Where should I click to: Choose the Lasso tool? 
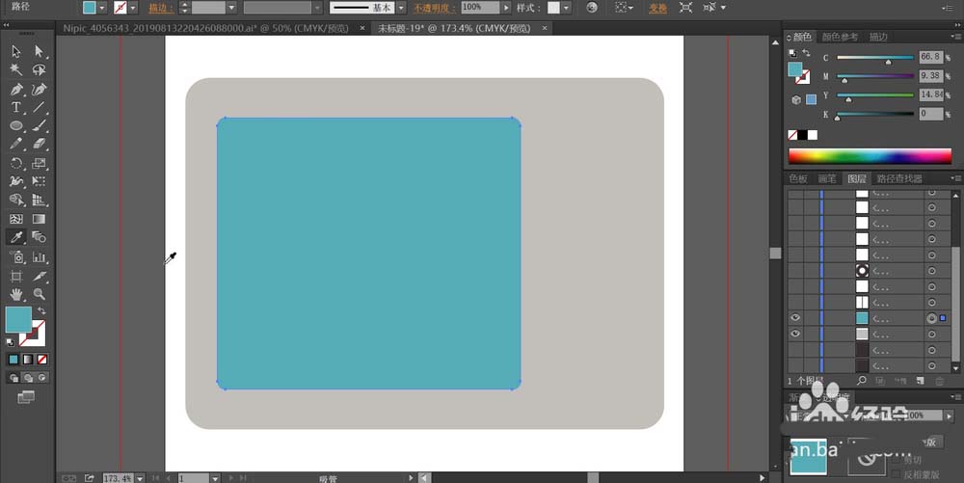pyautogui.click(x=40, y=70)
